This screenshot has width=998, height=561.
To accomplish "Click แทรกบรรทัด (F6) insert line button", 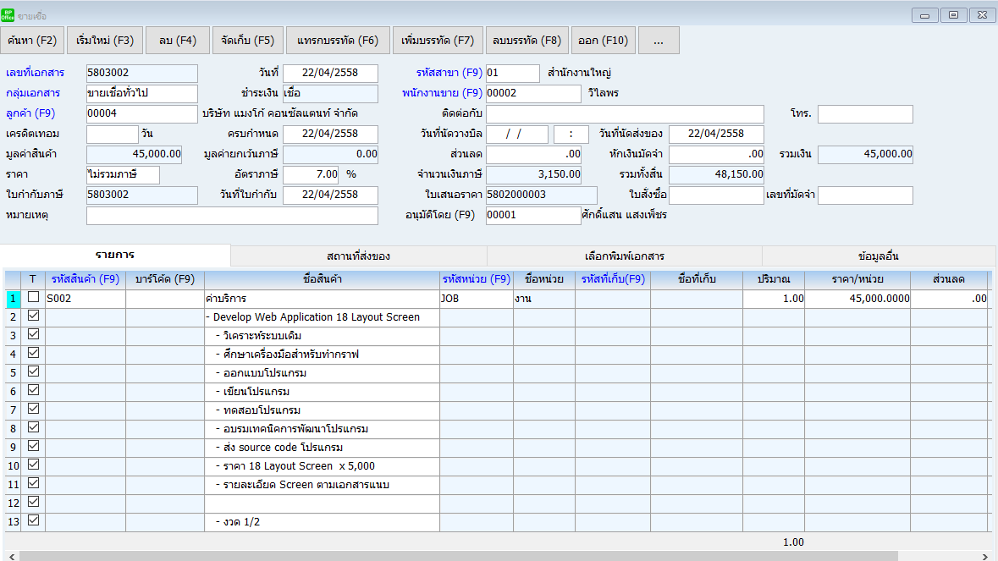I will coord(338,40).
